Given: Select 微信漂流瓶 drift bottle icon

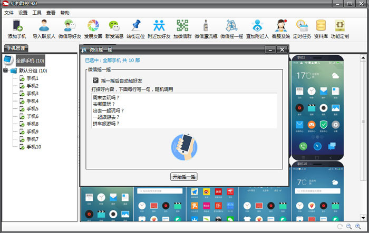Looking at the screenshot, I should (x=206, y=29).
